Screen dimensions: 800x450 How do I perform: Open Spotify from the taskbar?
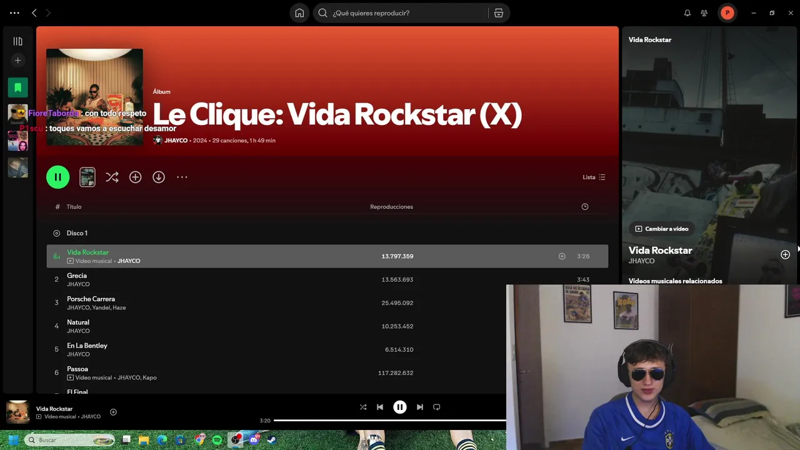point(217,440)
